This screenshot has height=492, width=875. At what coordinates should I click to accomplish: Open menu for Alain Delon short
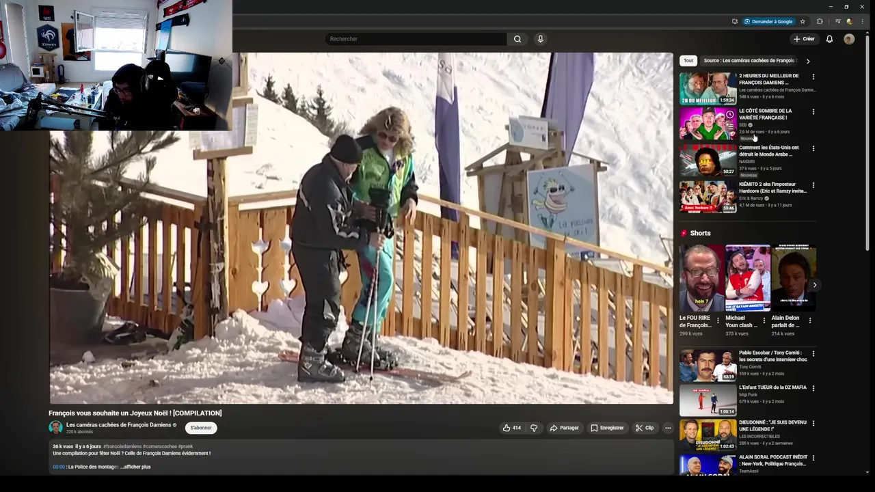(810, 320)
